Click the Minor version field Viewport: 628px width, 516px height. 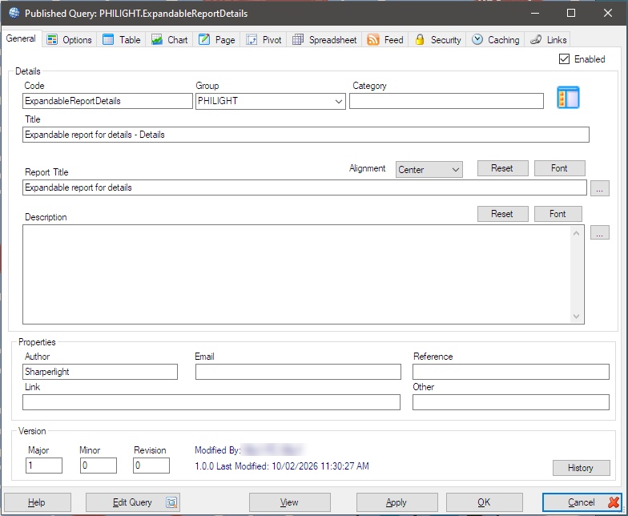(98, 466)
